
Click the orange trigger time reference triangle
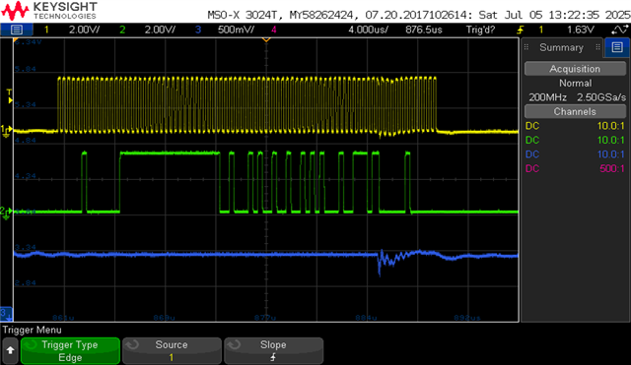266,39
